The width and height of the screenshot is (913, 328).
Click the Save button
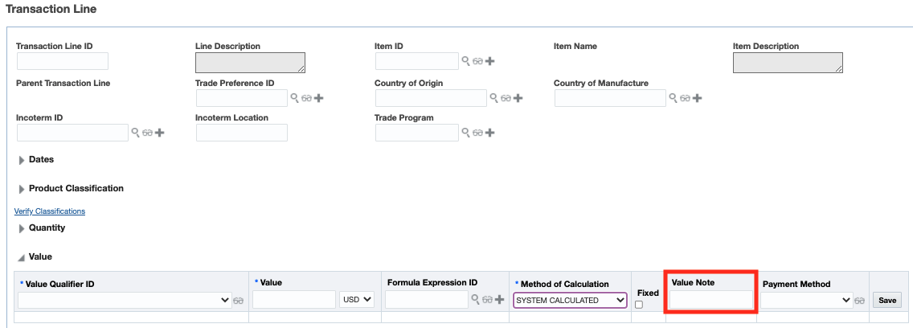[887, 300]
